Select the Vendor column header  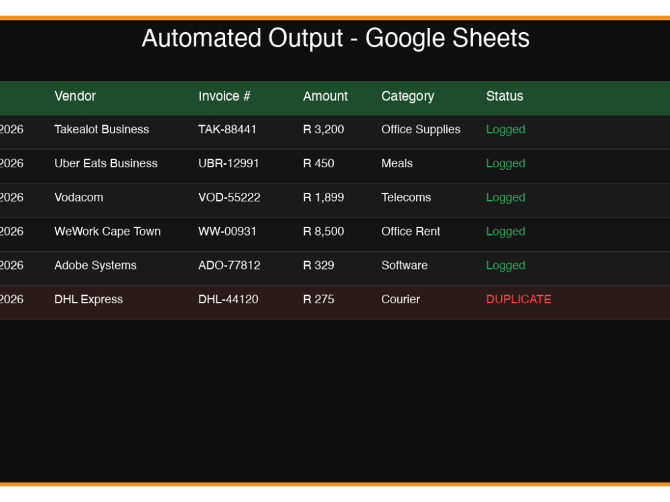point(75,96)
